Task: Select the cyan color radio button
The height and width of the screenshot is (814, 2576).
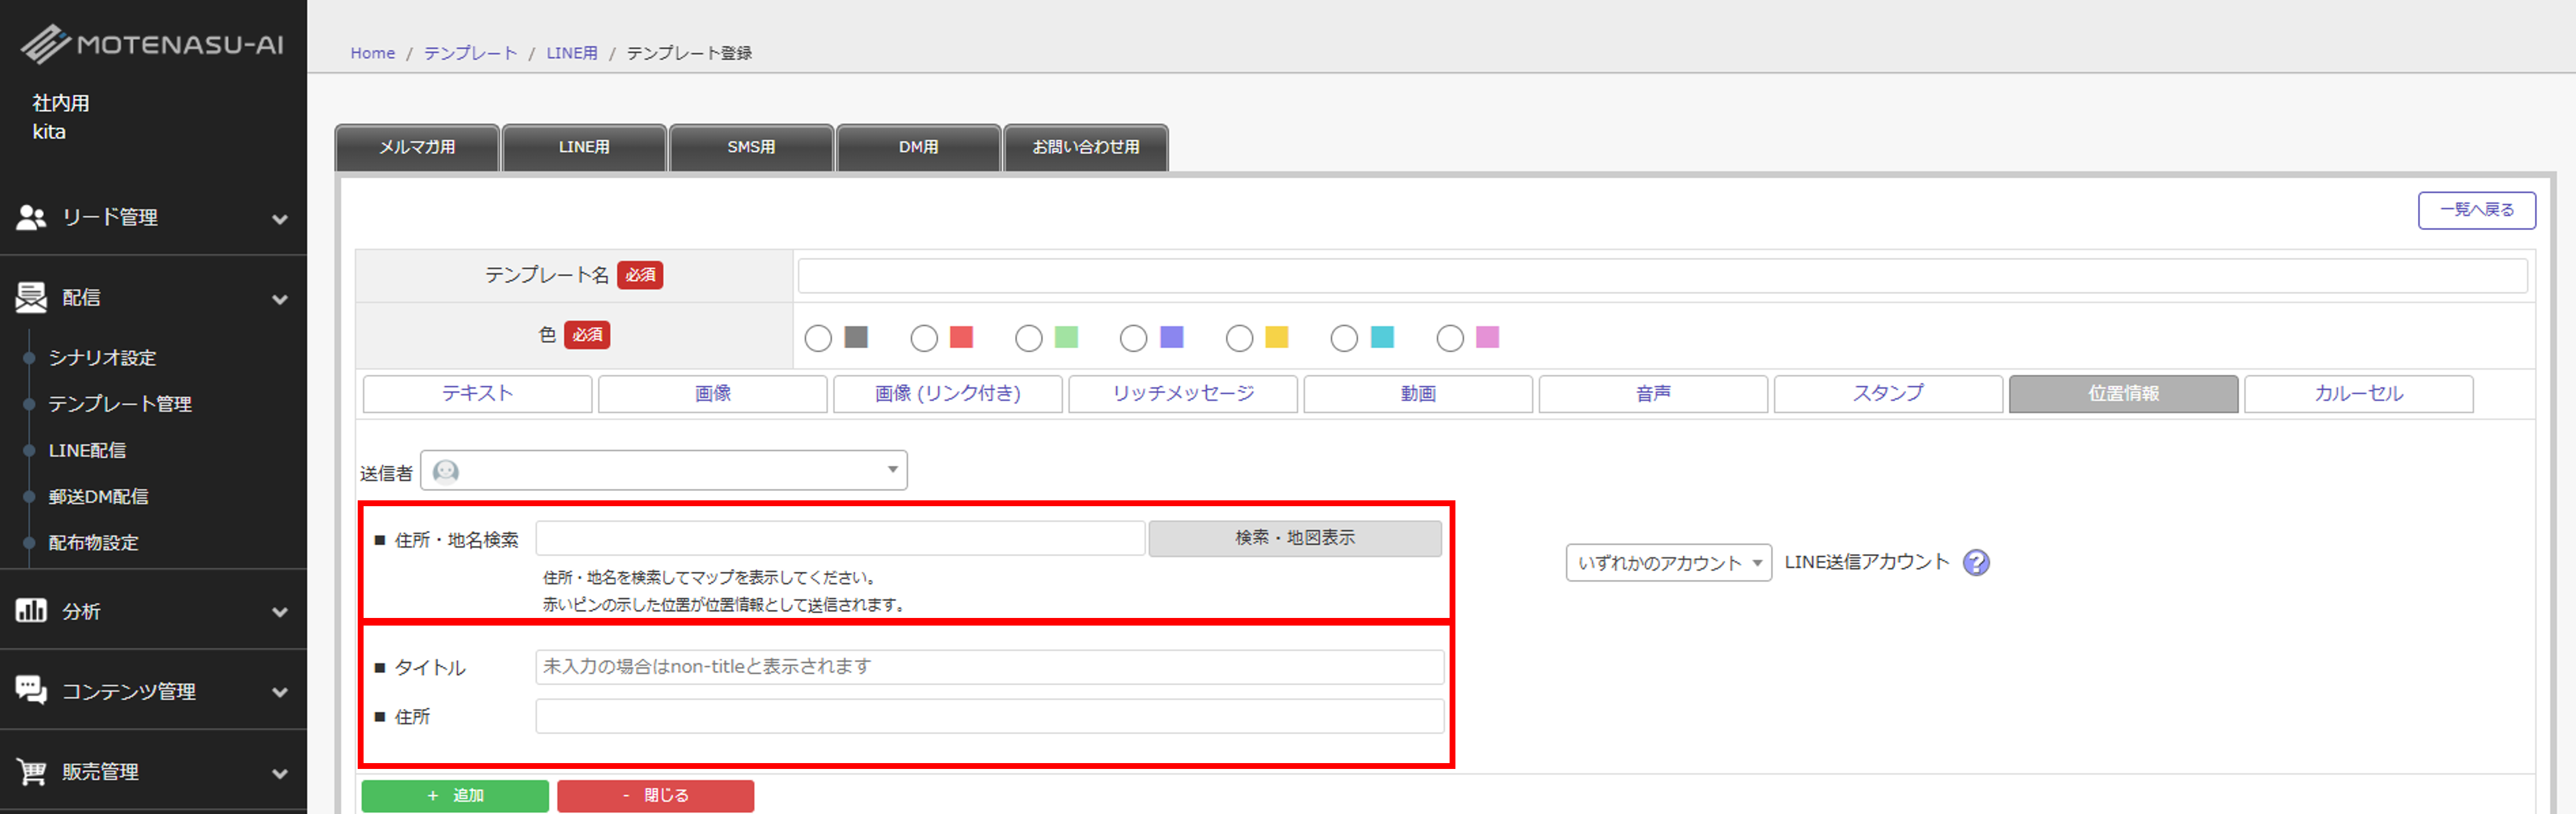Action: [x=1344, y=339]
